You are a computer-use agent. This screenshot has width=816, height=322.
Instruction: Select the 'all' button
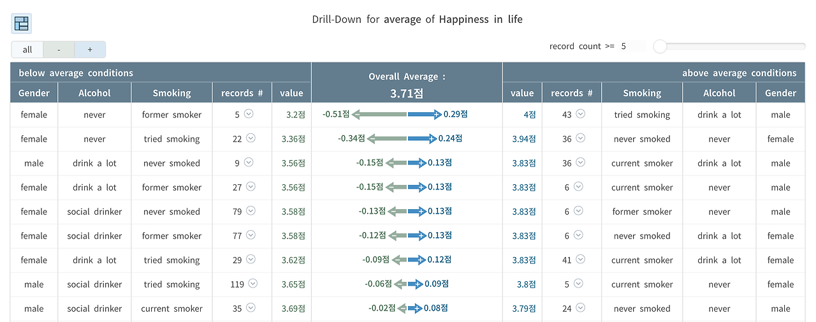pos(27,50)
